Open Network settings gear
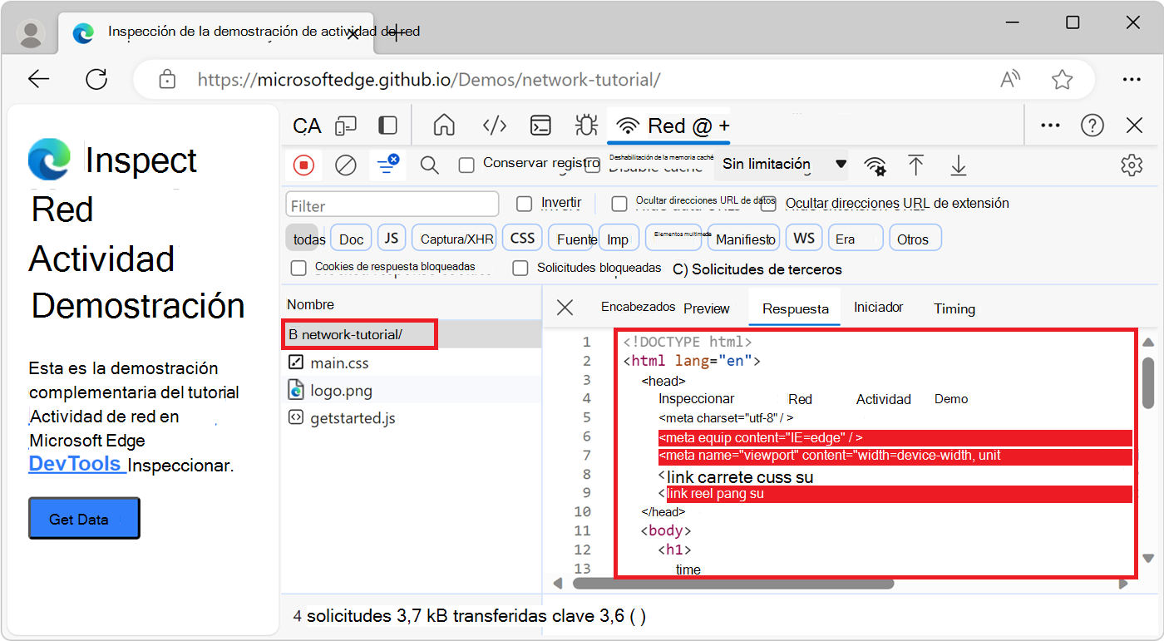The width and height of the screenshot is (1164, 641). pyautogui.click(x=1132, y=165)
